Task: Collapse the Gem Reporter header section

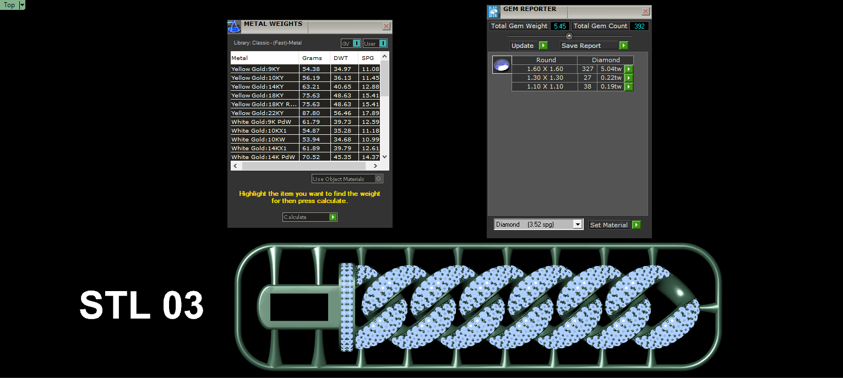Action: pyautogui.click(x=569, y=36)
